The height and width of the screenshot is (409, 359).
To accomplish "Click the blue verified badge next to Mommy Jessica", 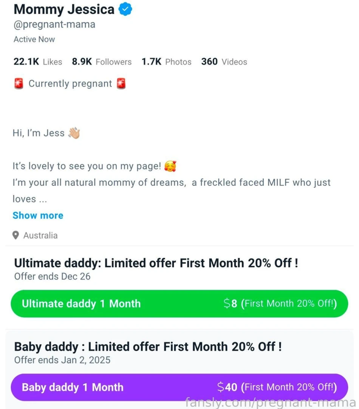I will click(x=125, y=9).
